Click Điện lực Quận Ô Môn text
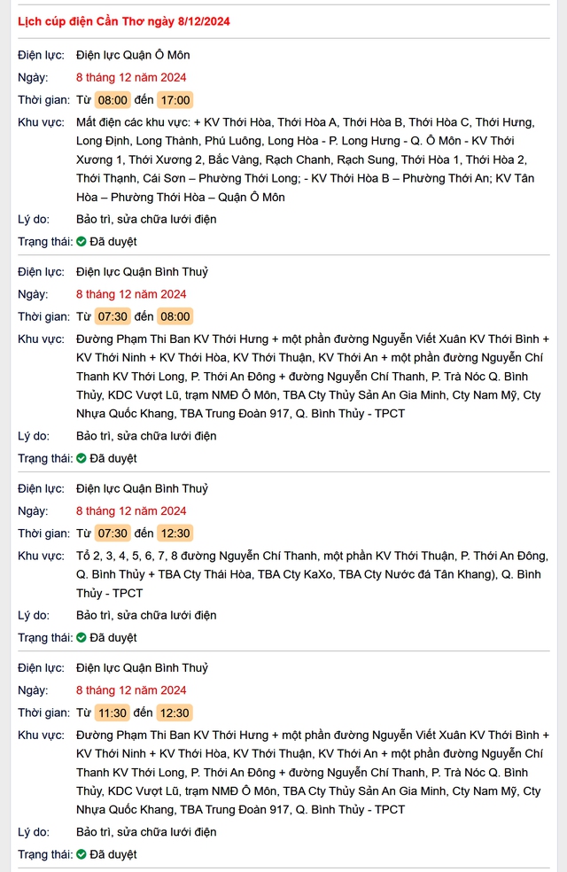The image size is (567, 872). point(133,55)
